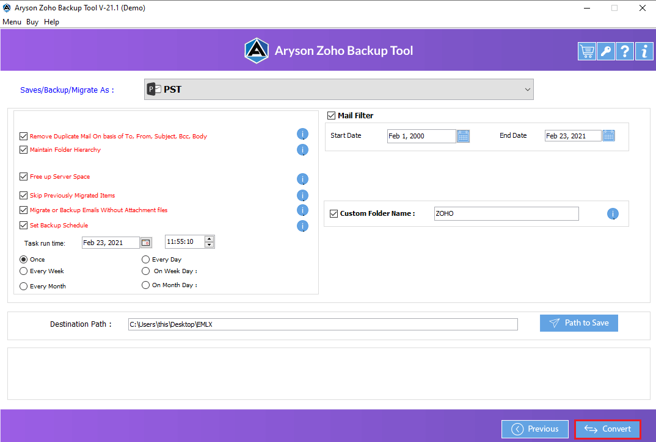
Task: Click the Convert button
Action: coord(608,429)
